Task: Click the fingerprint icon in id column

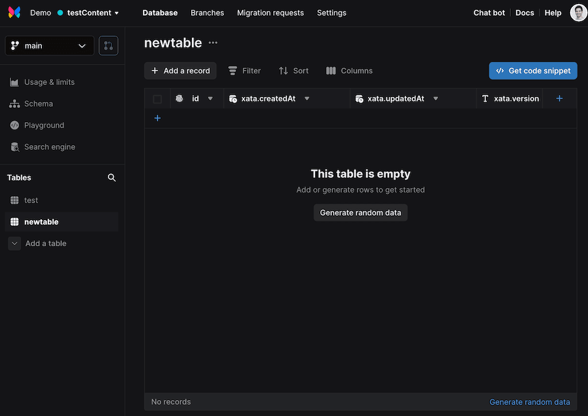Action: click(x=179, y=99)
